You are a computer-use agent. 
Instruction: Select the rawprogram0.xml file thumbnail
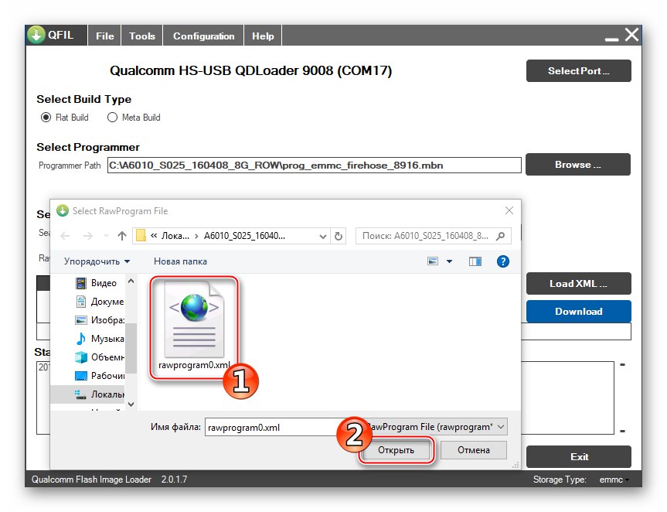(194, 326)
